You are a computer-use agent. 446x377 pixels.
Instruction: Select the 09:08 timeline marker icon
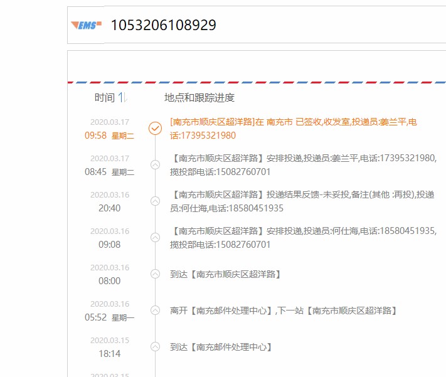point(155,237)
